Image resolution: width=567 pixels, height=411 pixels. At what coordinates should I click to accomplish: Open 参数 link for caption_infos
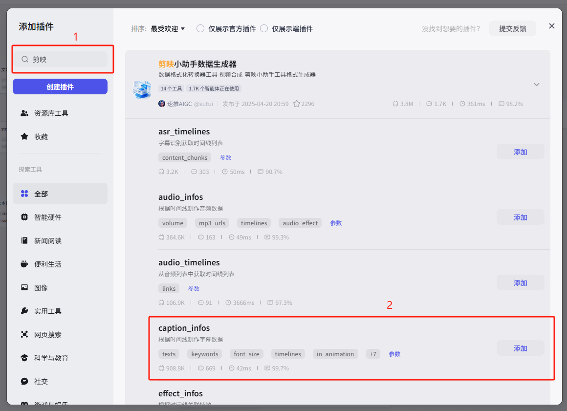pyautogui.click(x=394, y=354)
